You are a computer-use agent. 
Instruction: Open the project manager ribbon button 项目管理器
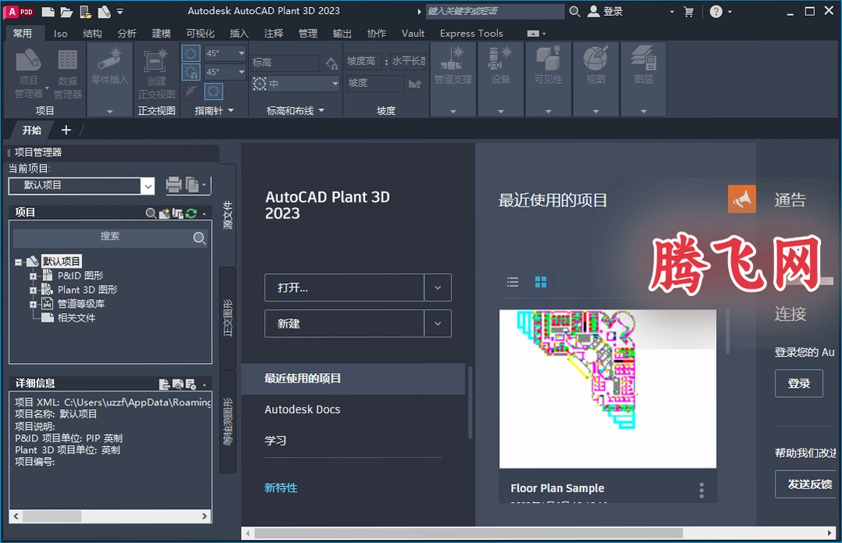[x=28, y=74]
